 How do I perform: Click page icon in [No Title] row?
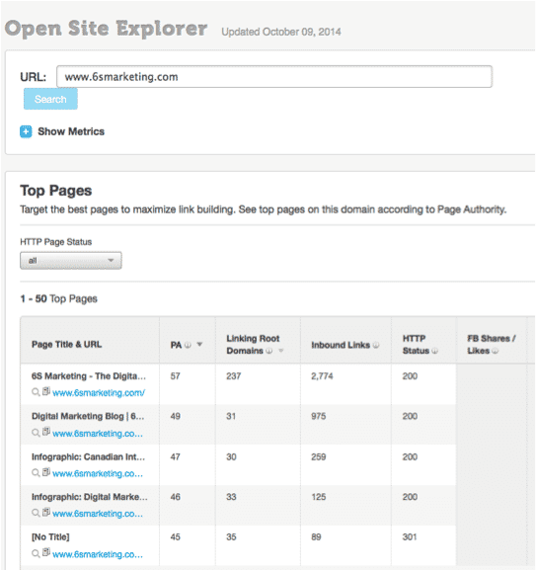[46, 552]
